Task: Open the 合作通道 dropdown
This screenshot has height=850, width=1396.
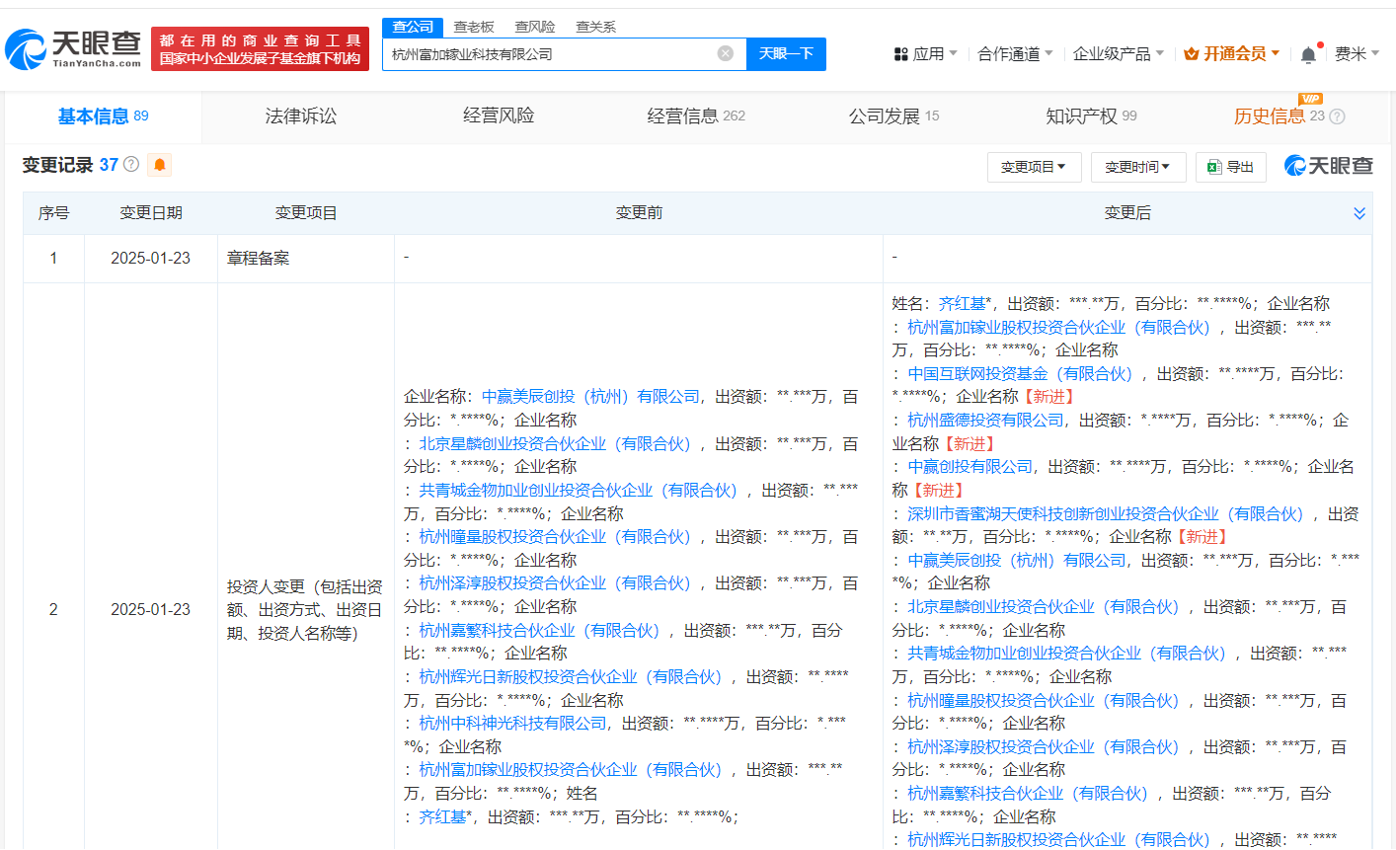Action: tap(1015, 54)
